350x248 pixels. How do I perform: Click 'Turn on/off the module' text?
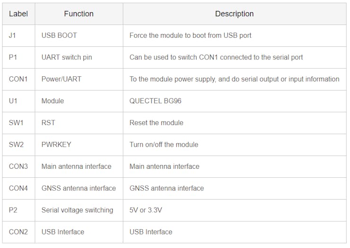[x=164, y=145]
